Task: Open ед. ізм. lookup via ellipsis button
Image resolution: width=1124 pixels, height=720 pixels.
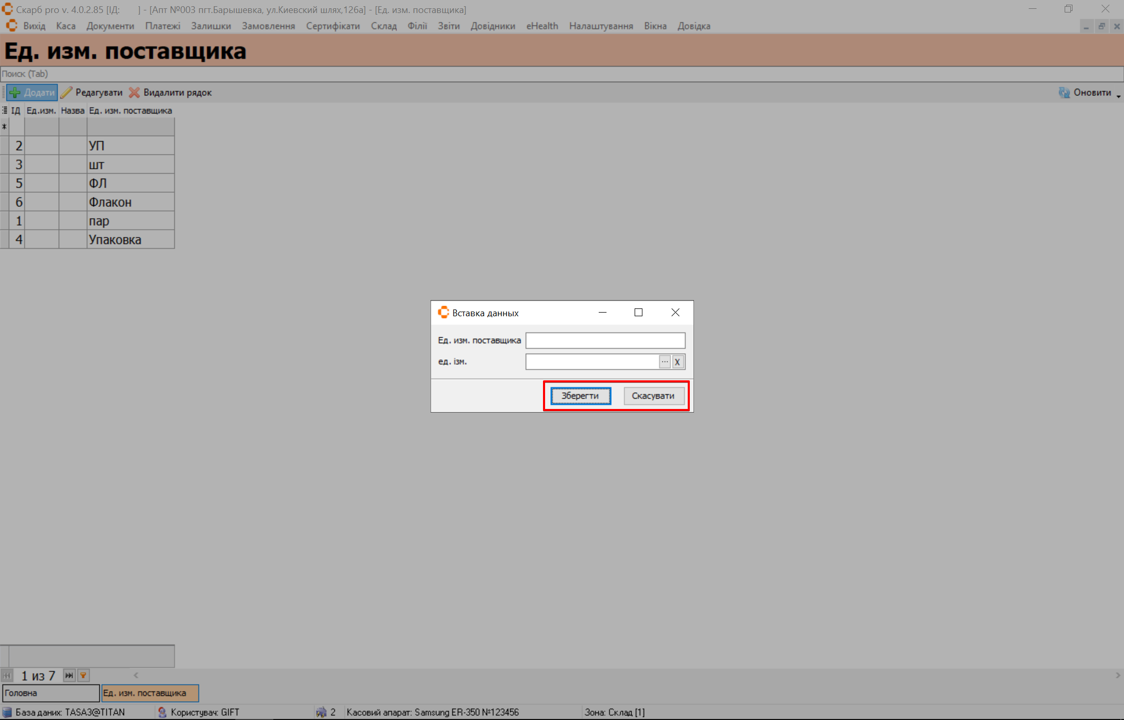Action: 665,362
